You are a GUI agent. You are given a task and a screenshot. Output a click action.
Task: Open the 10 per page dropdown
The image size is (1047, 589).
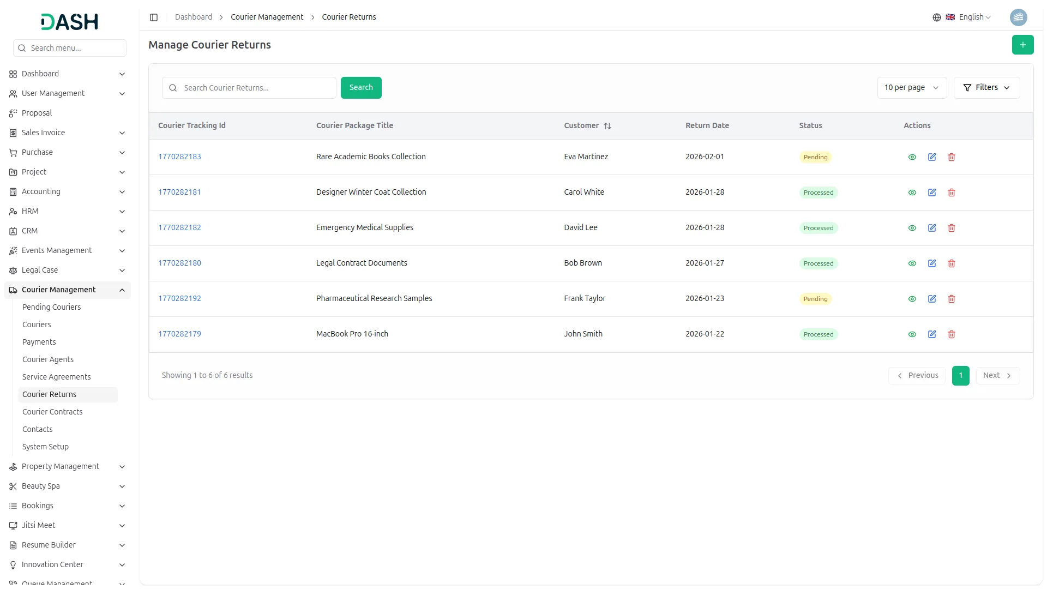(x=911, y=88)
